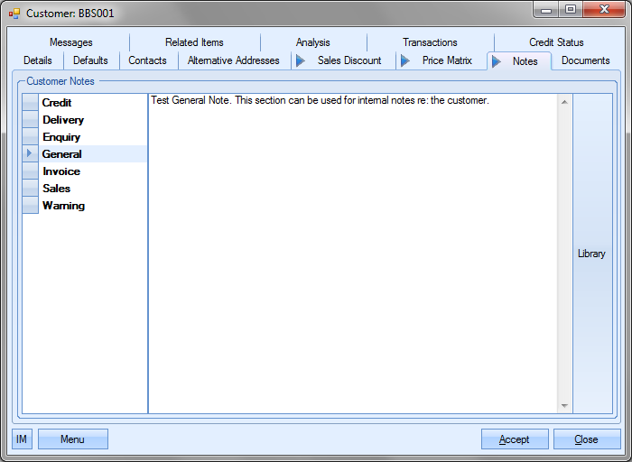Click the row selector beside Credit
This screenshot has height=462, width=632.
click(x=30, y=103)
